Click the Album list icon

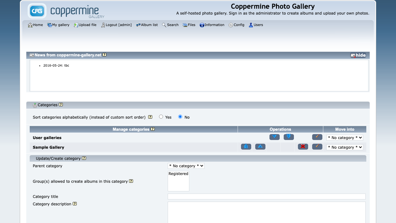138,25
